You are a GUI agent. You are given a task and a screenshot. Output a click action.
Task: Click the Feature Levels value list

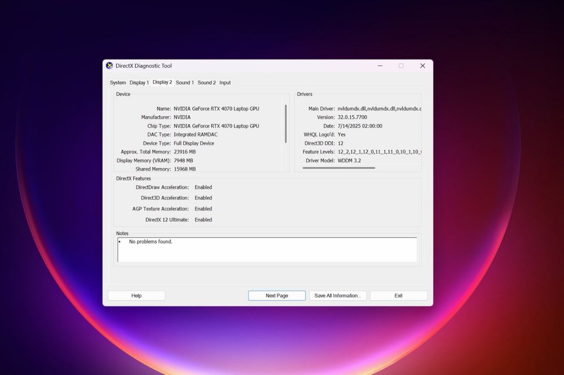(x=379, y=152)
